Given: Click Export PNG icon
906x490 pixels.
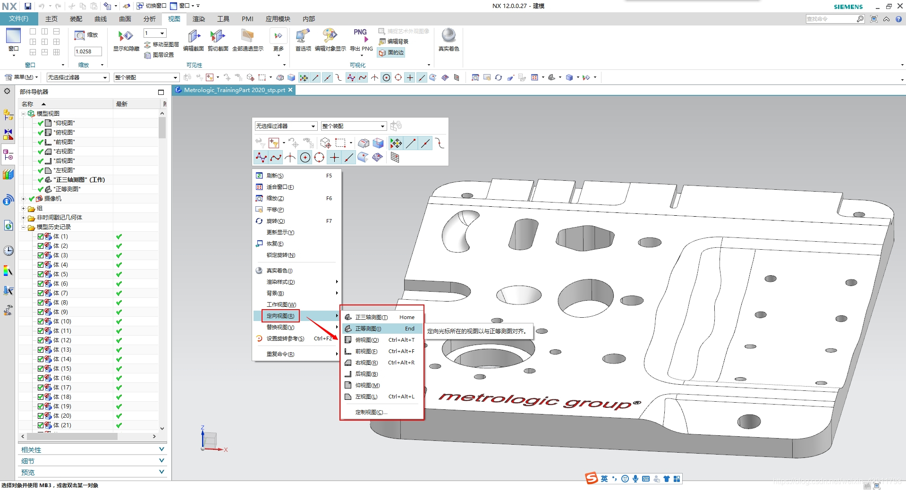Looking at the screenshot, I should point(361,40).
